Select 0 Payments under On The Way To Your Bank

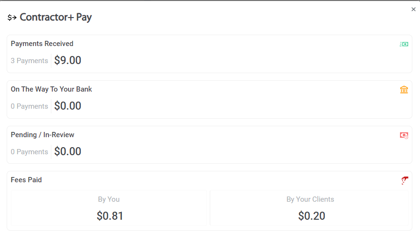click(29, 106)
